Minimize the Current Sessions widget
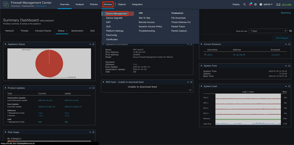Image resolution: width=294 pixels, height=145 pixels. click(x=286, y=44)
